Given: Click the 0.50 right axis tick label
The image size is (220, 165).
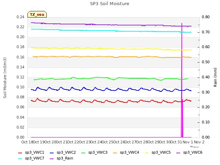Looking at the screenshot, I should pyautogui.click(x=206, y=62).
